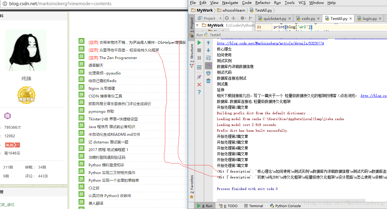
Task: Print the console output
Action: coord(208,73)
